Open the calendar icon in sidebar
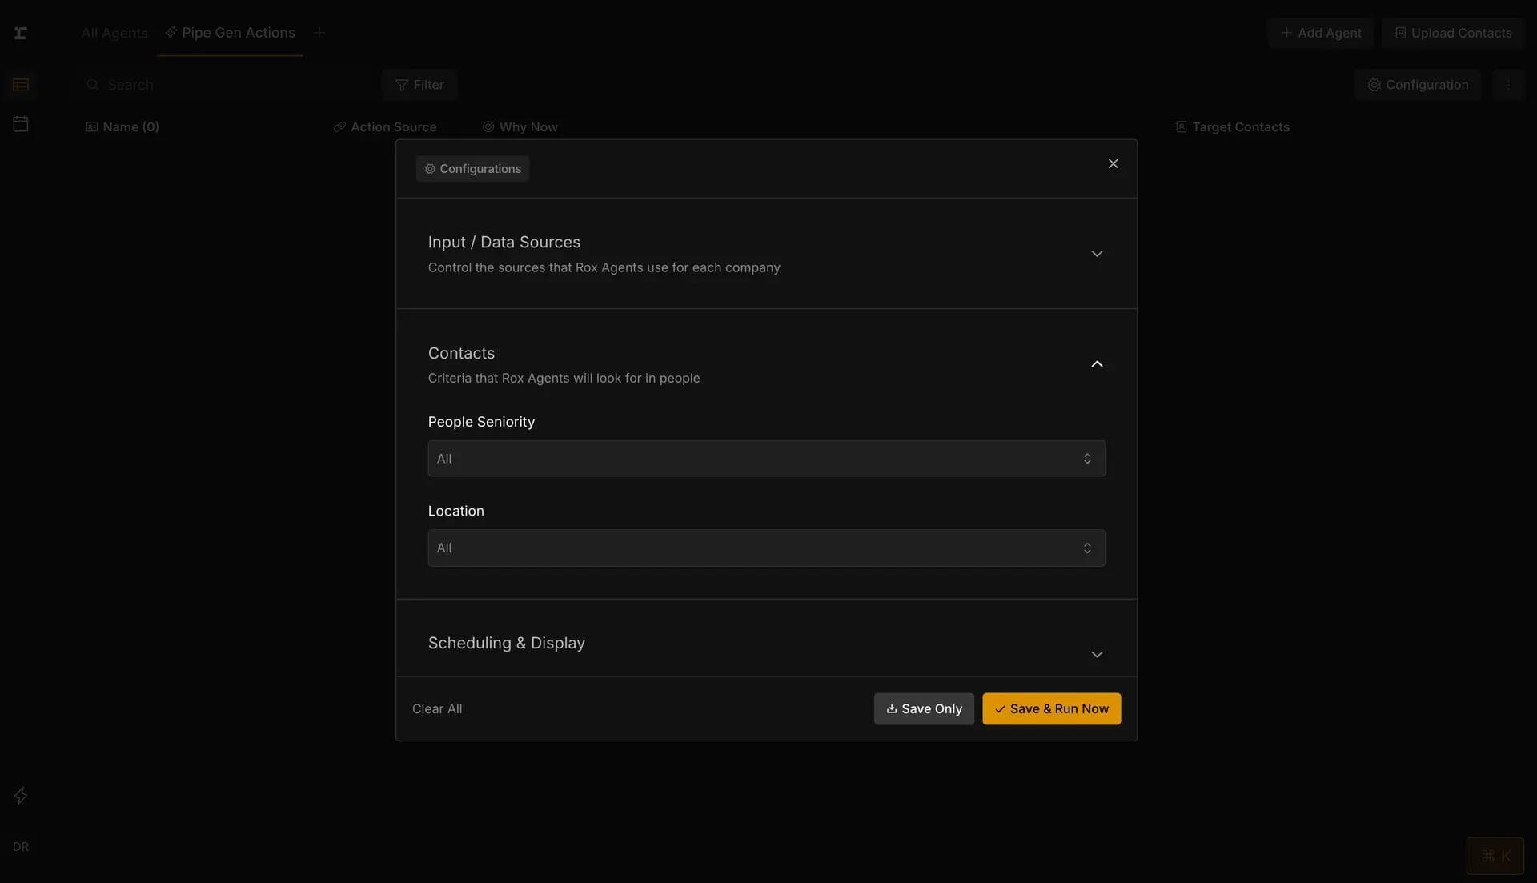Screen dimensions: 1537x883 coord(21,123)
